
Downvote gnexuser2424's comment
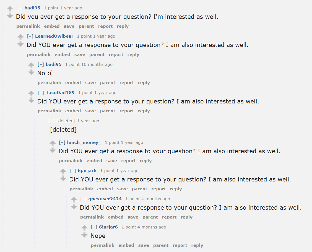point(74,206)
